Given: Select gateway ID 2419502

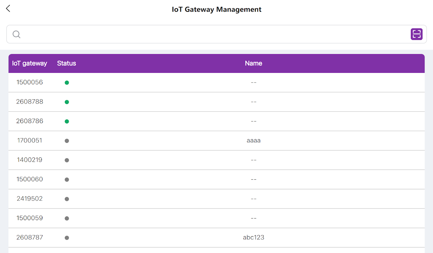Looking at the screenshot, I should tap(30, 199).
